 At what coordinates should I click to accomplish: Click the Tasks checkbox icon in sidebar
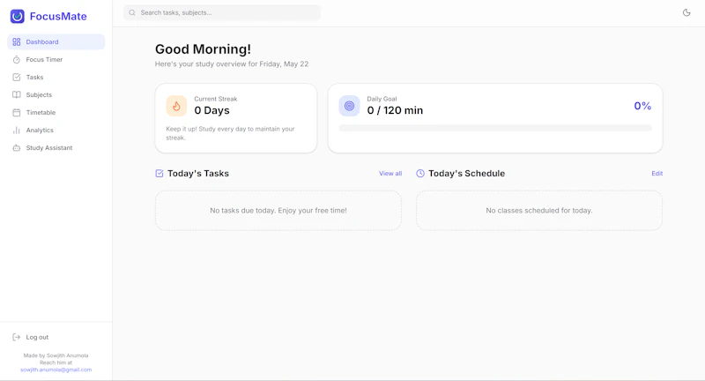coord(17,77)
